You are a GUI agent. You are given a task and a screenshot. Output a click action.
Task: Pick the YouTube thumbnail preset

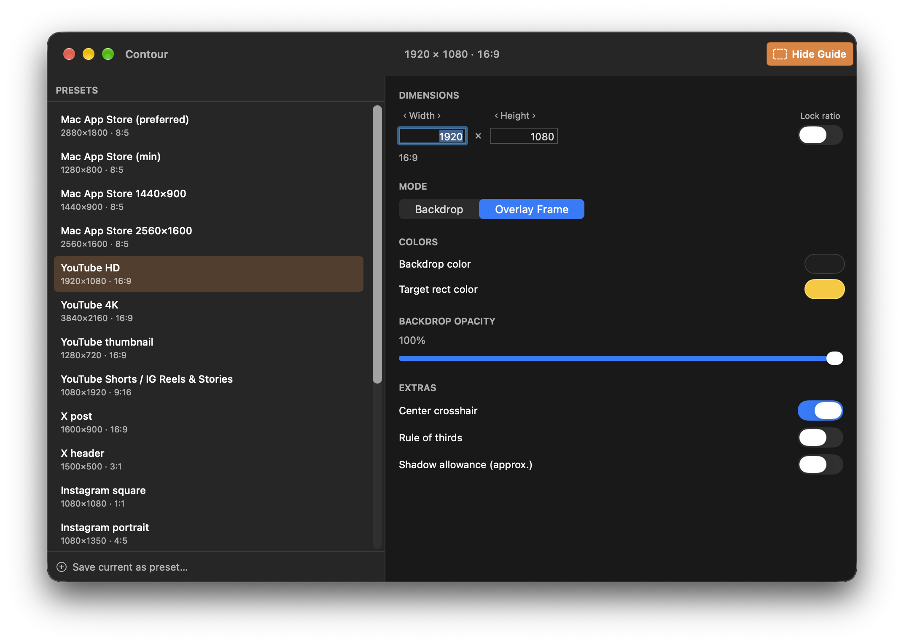(209, 348)
